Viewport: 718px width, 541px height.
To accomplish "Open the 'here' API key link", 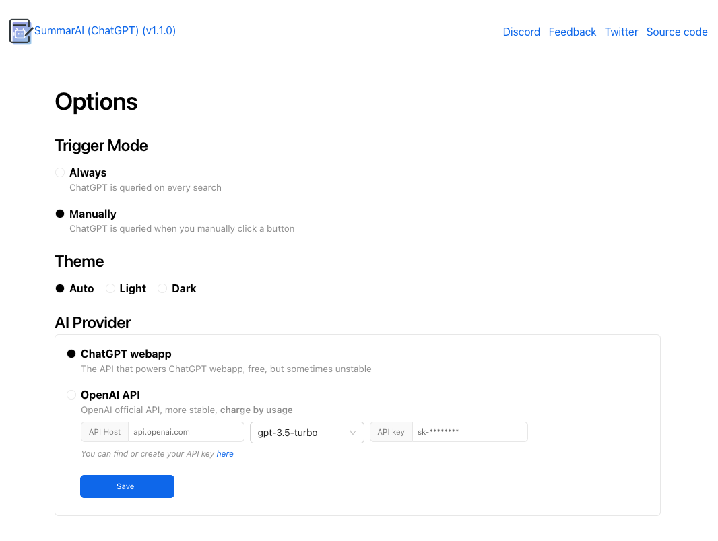I will coord(225,454).
